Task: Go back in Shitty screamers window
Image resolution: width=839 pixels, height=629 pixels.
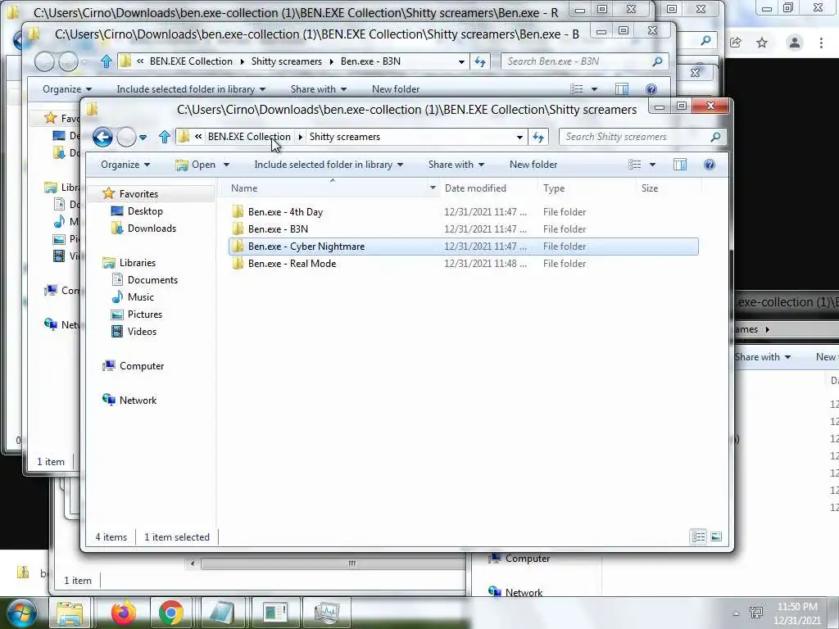Action: pos(102,137)
